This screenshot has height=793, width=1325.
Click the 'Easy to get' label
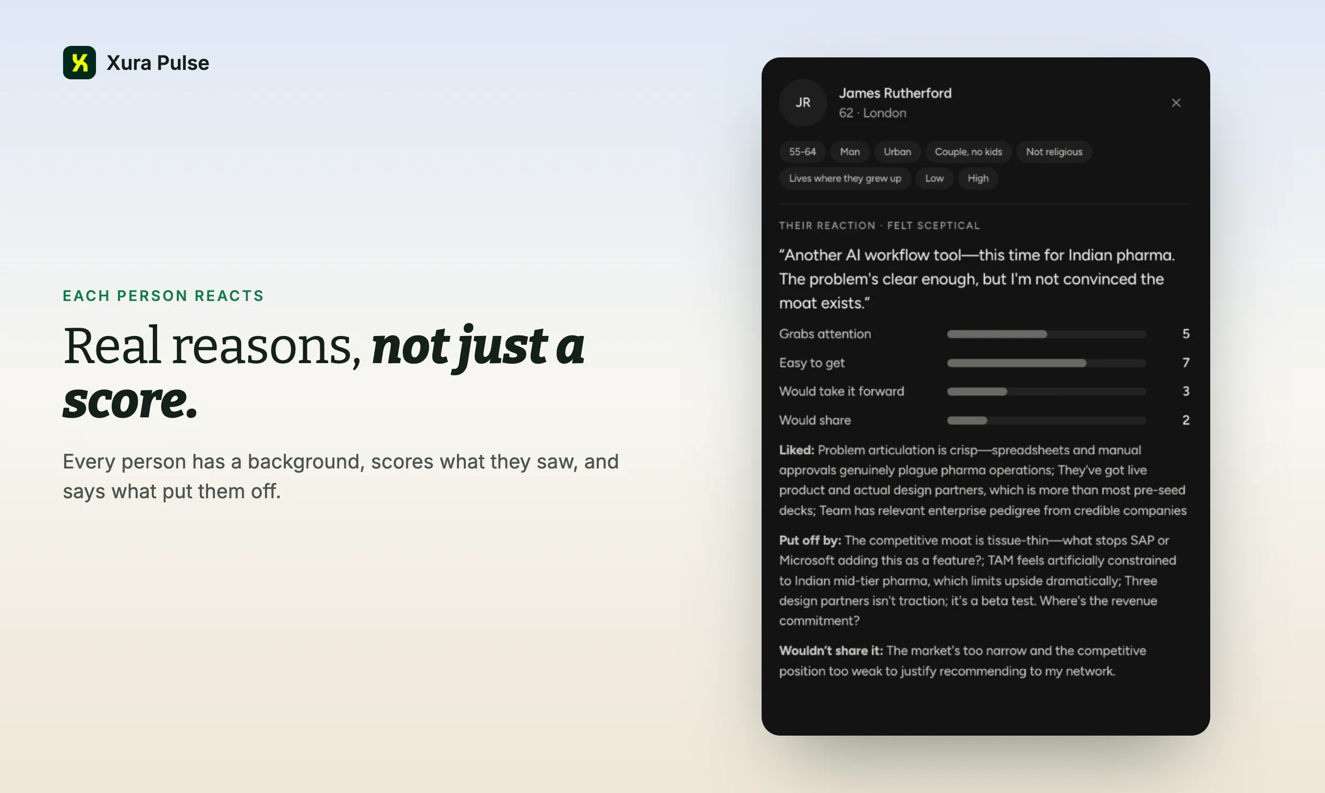(812, 363)
